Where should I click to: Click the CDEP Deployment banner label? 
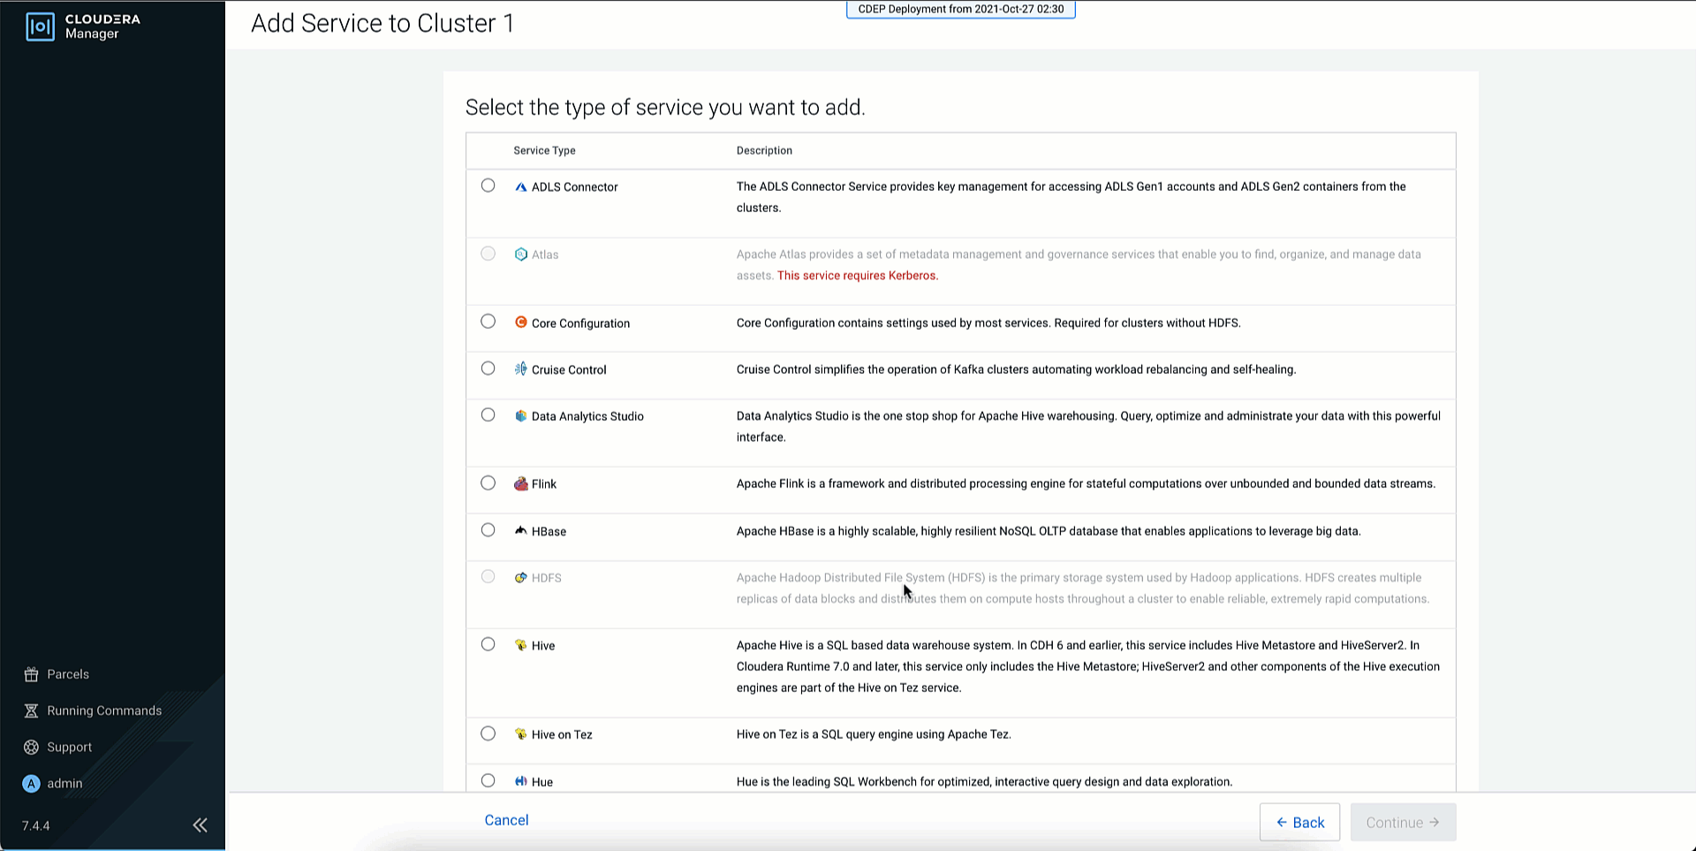(x=960, y=10)
